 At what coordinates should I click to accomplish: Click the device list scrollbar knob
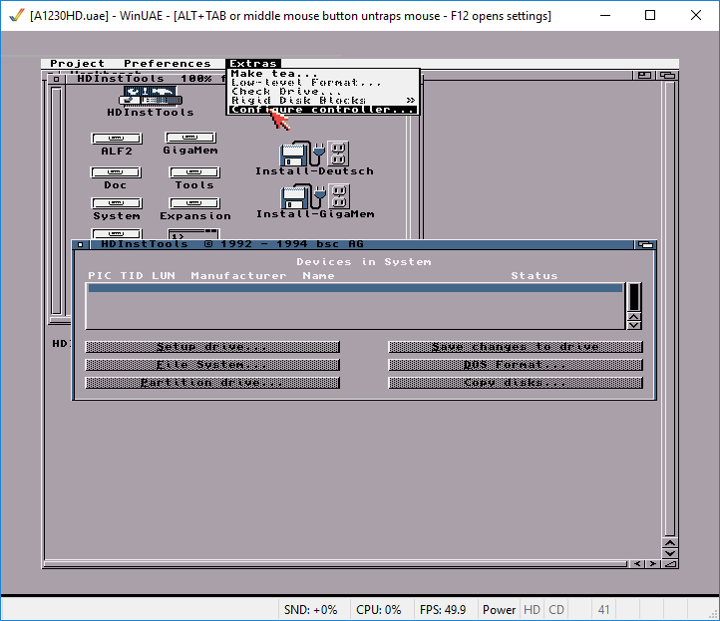click(634, 297)
